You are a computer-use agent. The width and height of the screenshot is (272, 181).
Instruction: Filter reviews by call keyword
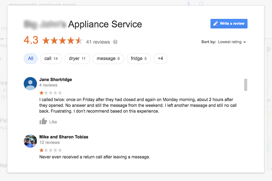(x=51, y=58)
